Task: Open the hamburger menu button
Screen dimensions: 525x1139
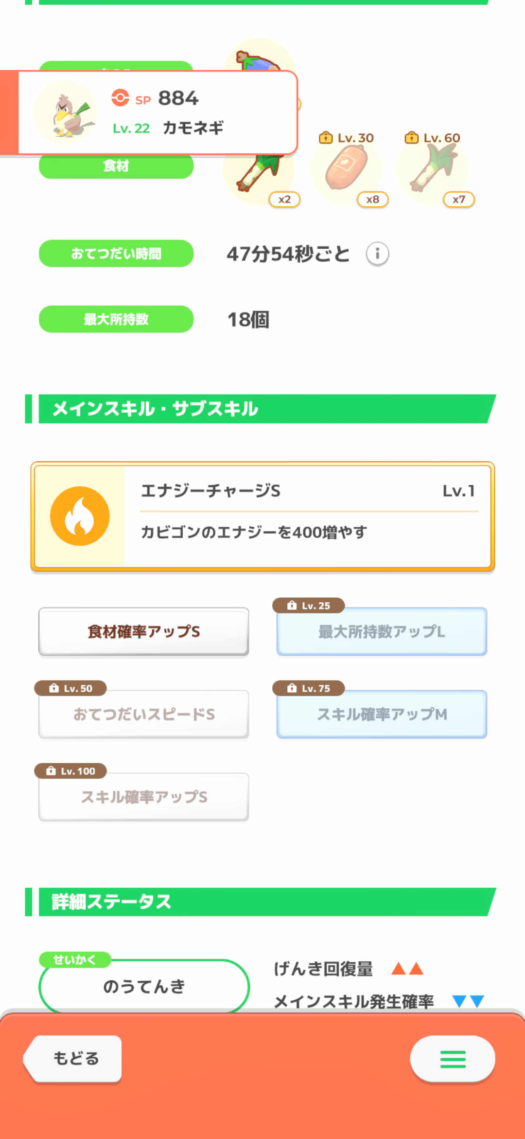Action: [x=453, y=1059]
